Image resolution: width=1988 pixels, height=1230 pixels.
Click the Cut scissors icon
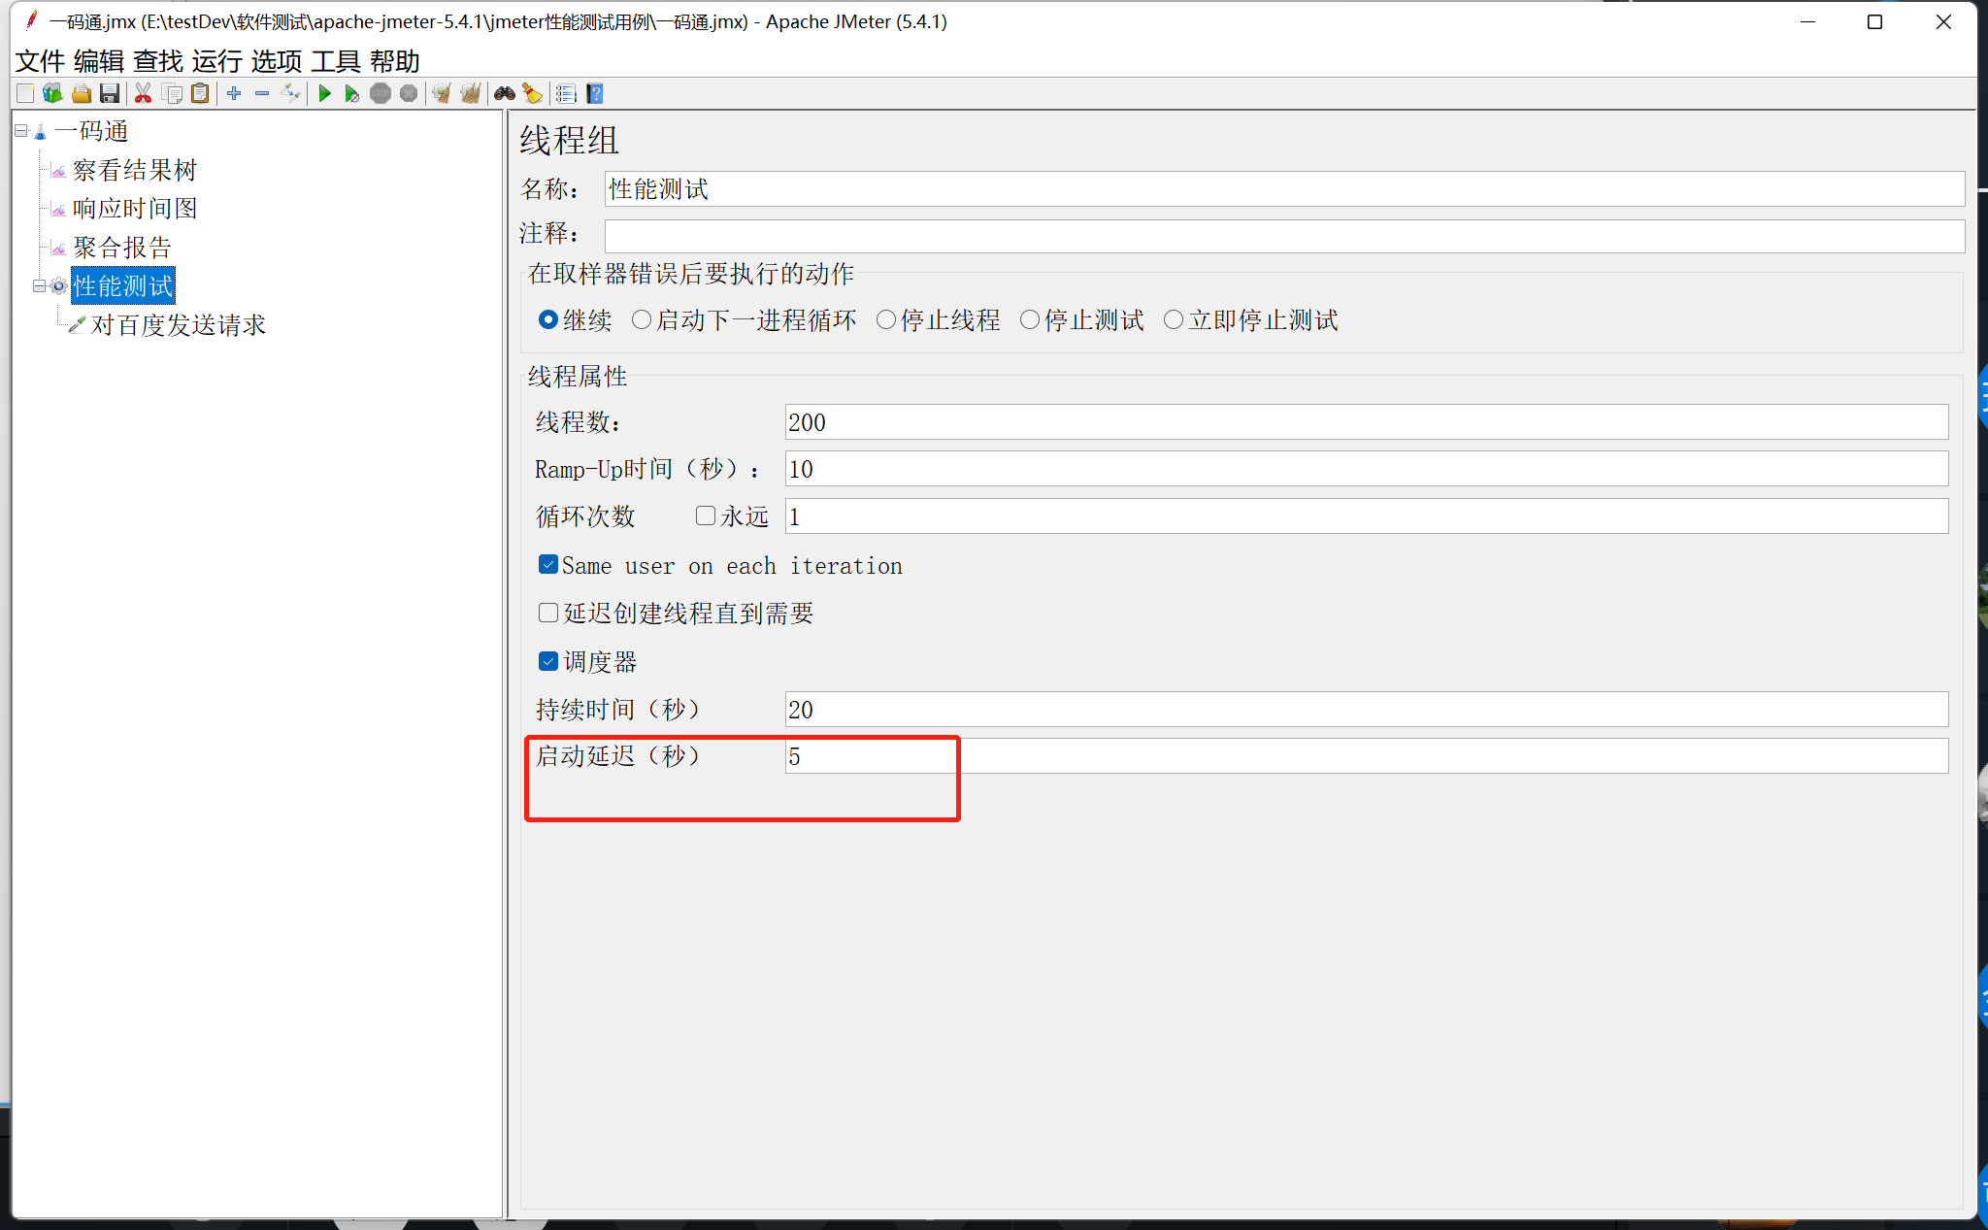pyautogui.click(x=143, y=93)
